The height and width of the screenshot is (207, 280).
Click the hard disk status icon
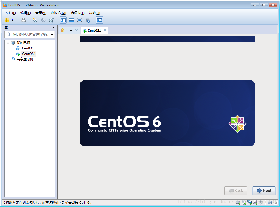point(238,202)
